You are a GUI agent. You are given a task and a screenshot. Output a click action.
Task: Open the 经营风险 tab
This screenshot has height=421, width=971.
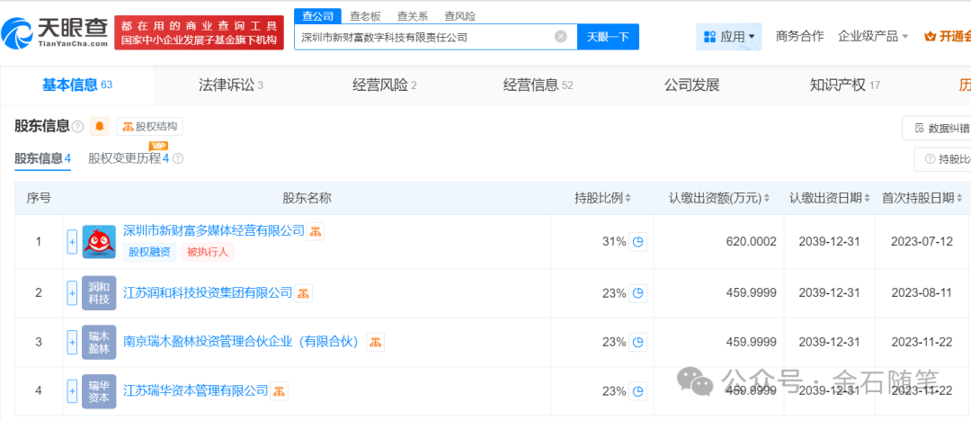coord(384,85)
